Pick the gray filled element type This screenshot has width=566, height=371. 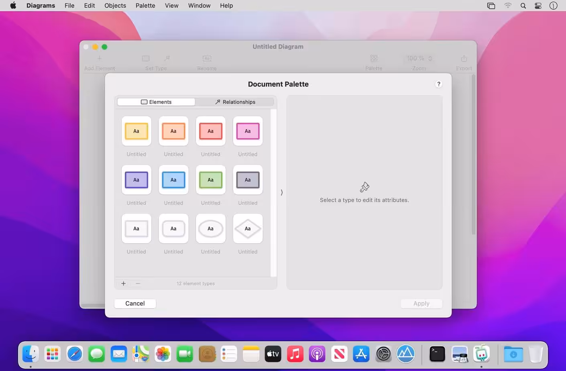248,180
